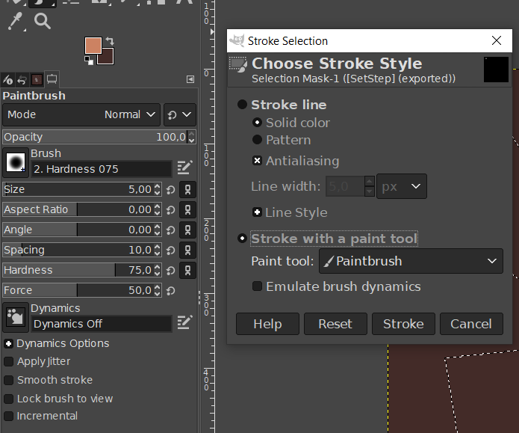This screenshot has height=433, width=519.
Task: Select the Pattern radio option
Action: click(257, 140)
